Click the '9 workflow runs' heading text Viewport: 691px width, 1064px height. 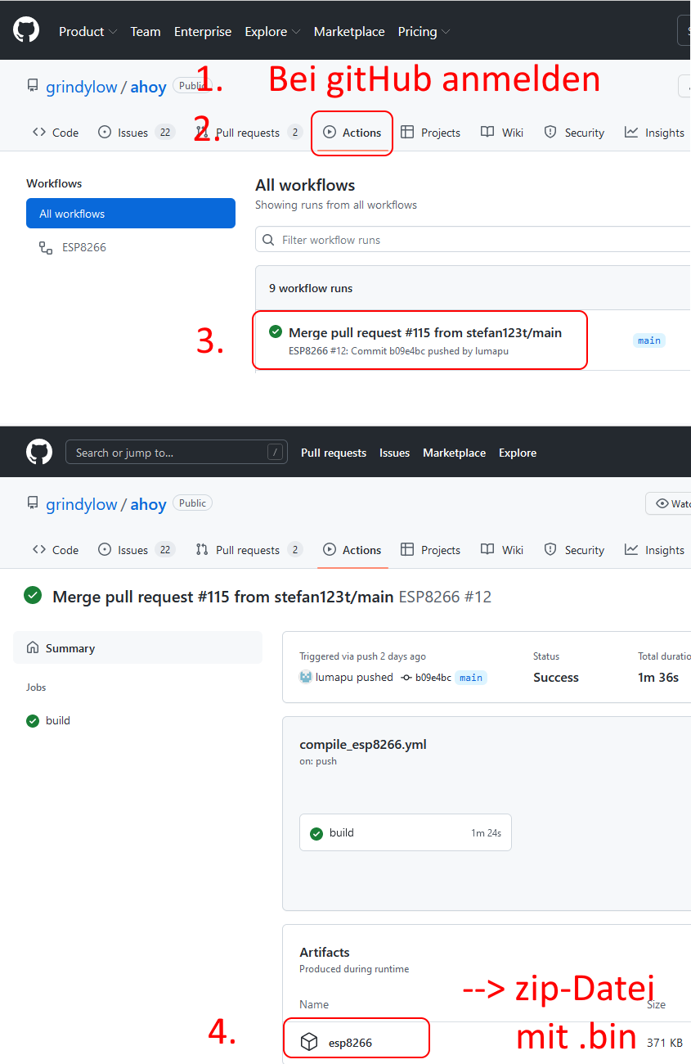tap(311, 288)
